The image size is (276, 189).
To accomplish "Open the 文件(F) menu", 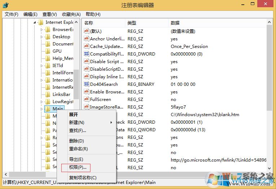I will point(11,14).
